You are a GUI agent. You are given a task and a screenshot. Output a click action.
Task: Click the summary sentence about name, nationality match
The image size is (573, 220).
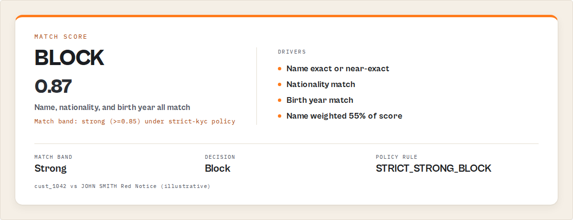[x=112, y=108]
